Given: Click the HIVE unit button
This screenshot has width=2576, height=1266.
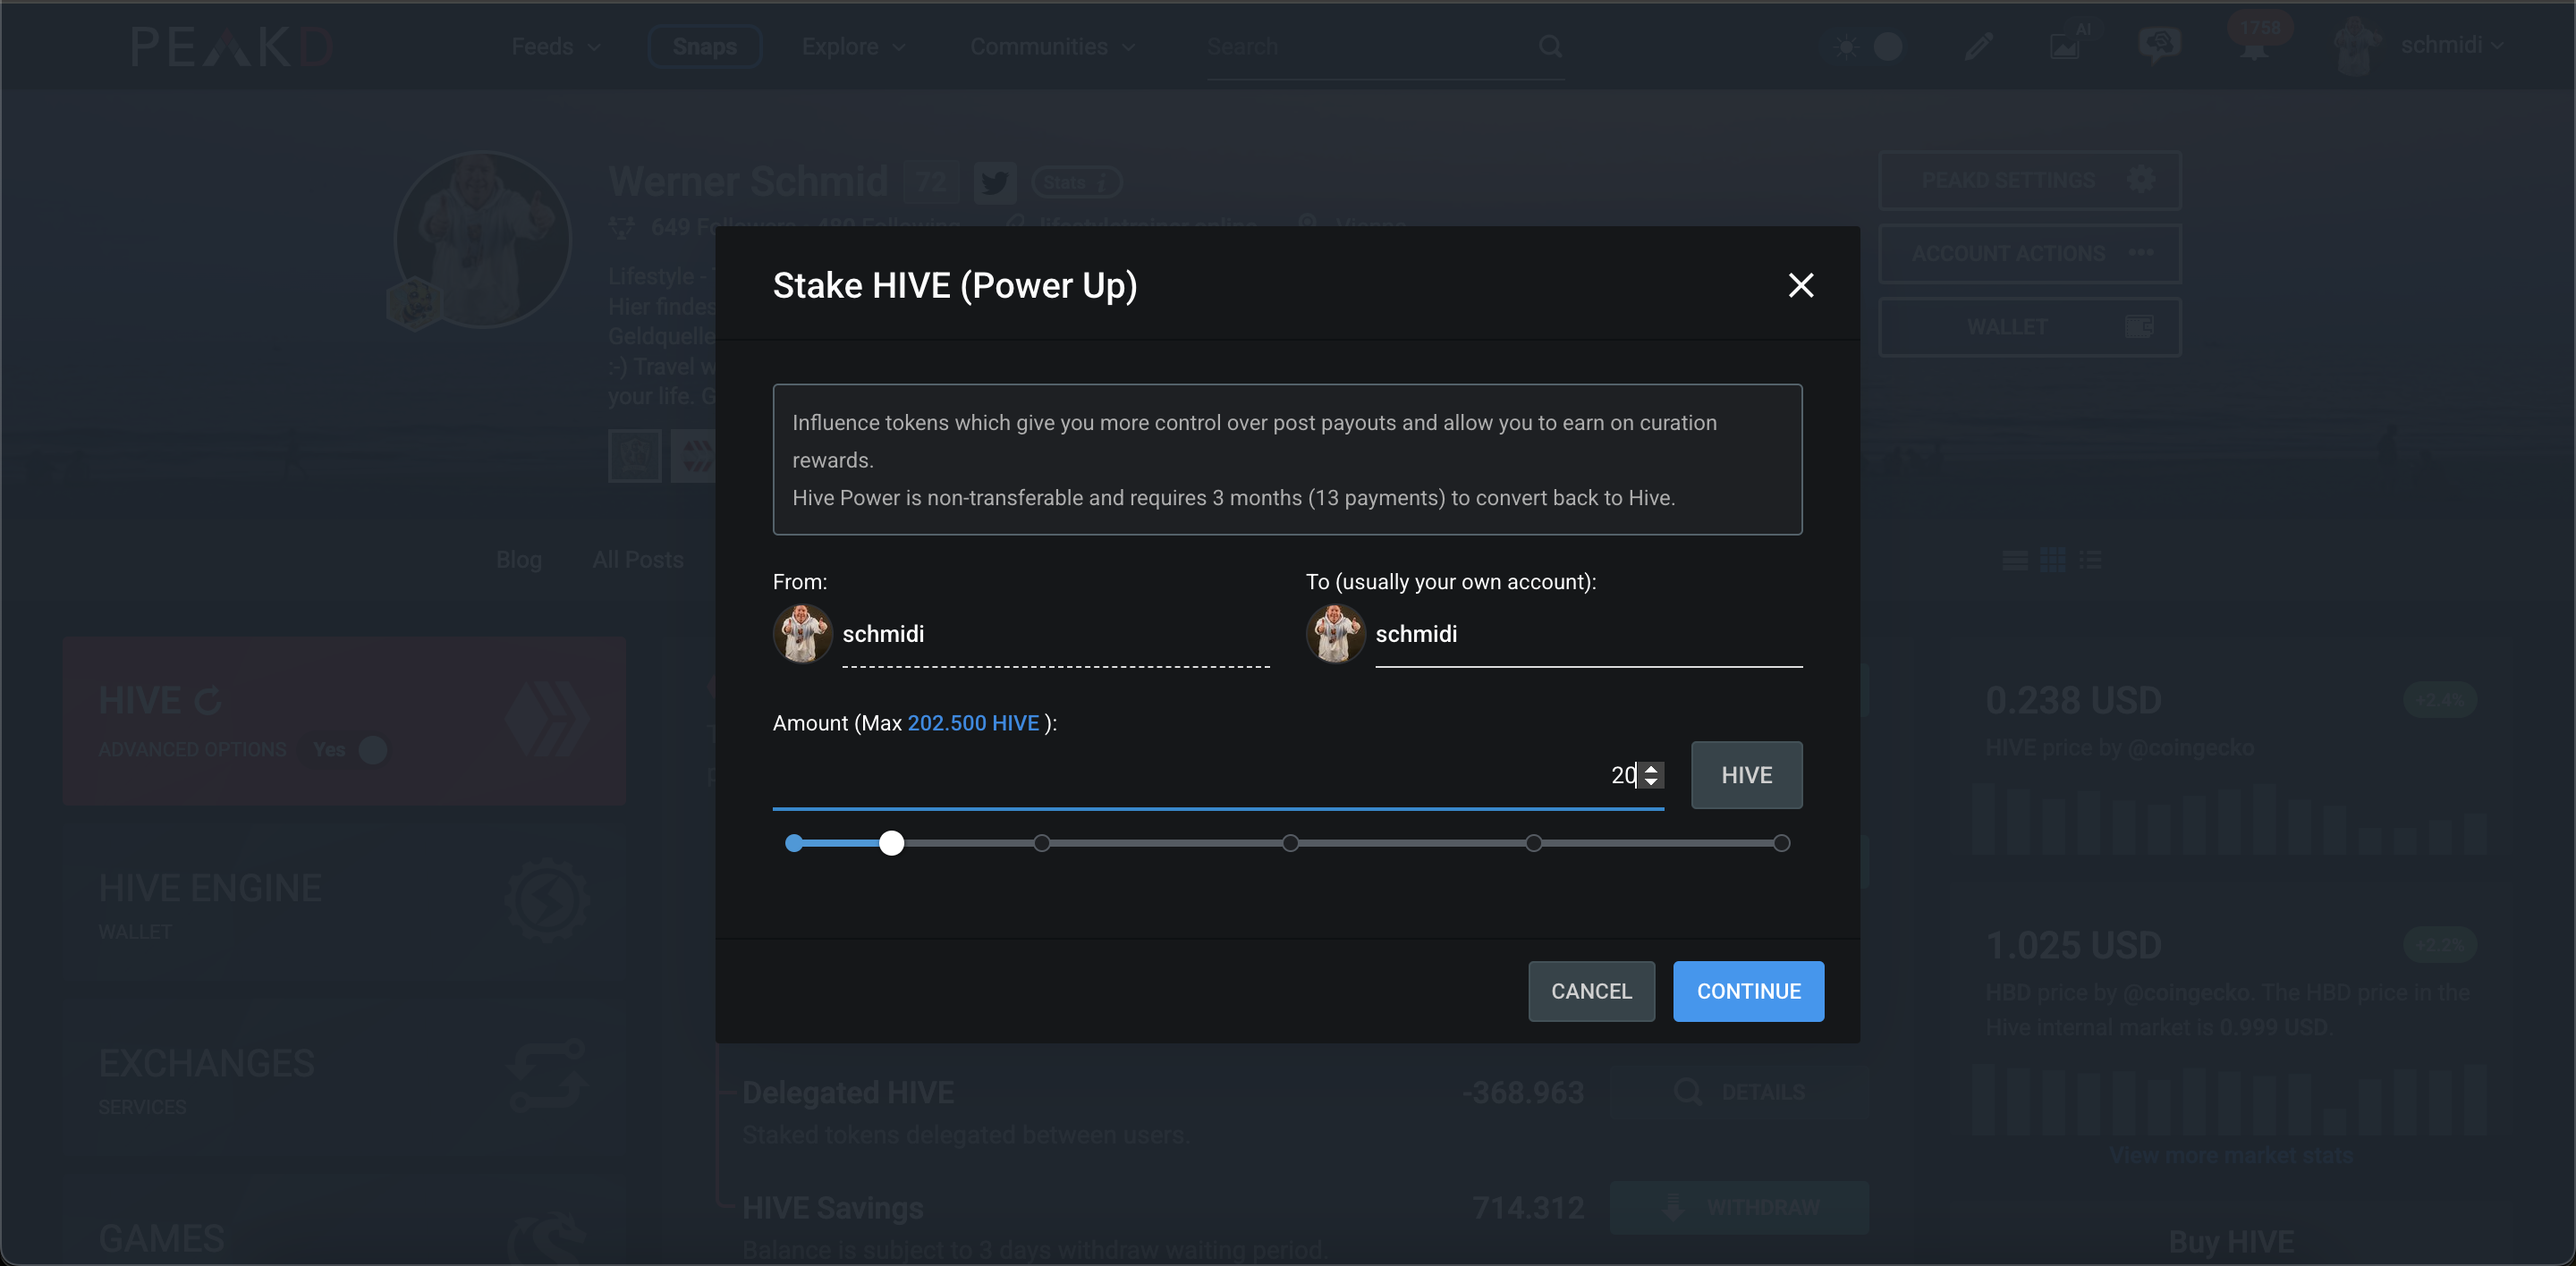Looking at the screenshot, I should [1746, 774].
